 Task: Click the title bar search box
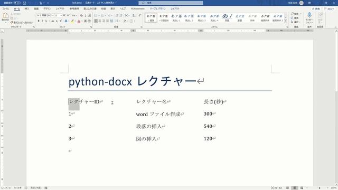pyautogui.click(x=171, y=3)
